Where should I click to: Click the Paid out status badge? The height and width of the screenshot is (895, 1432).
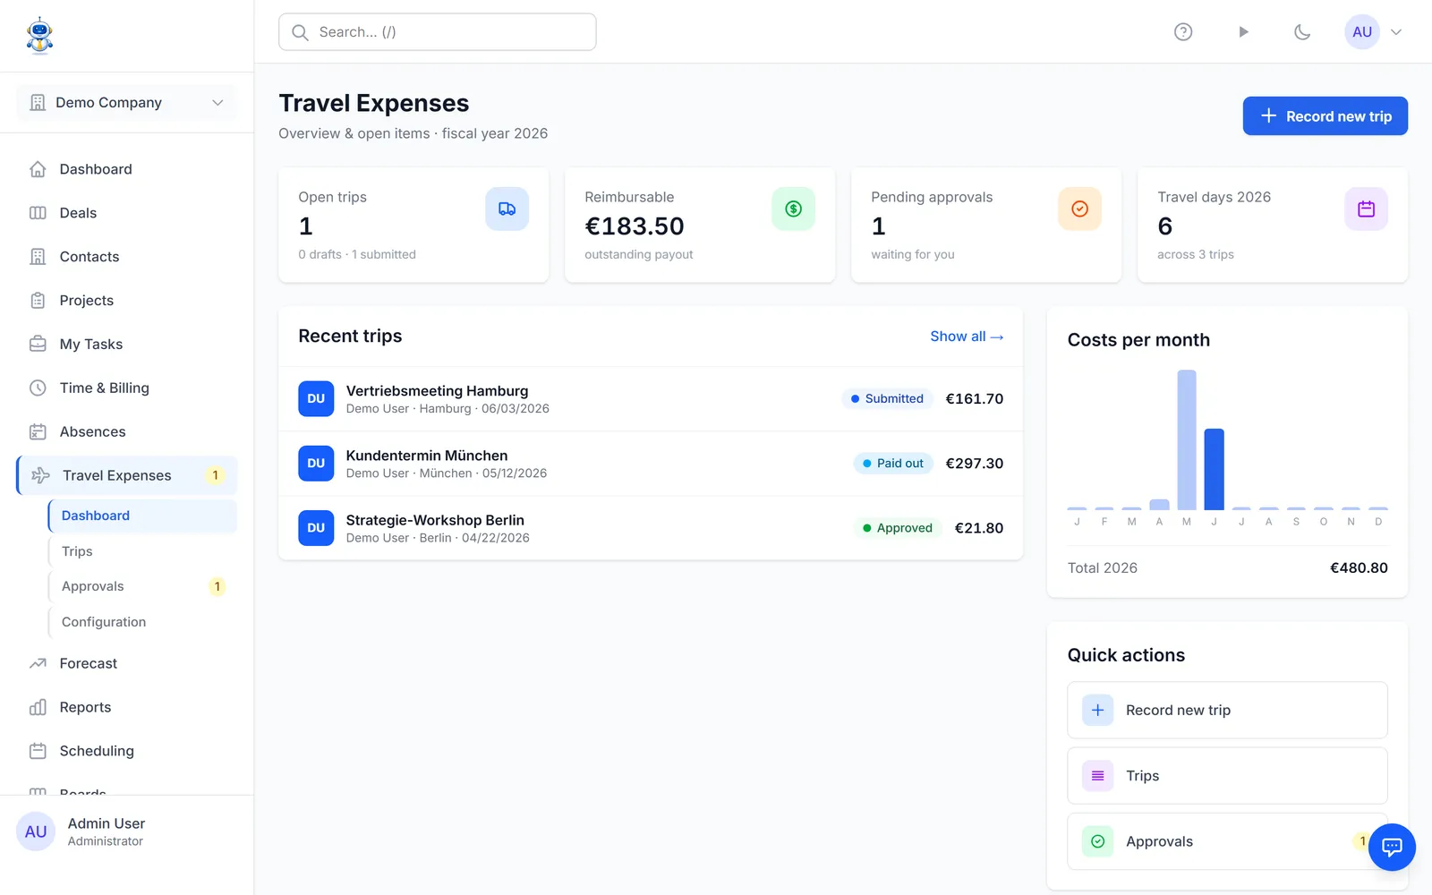(x=893, y=464)
